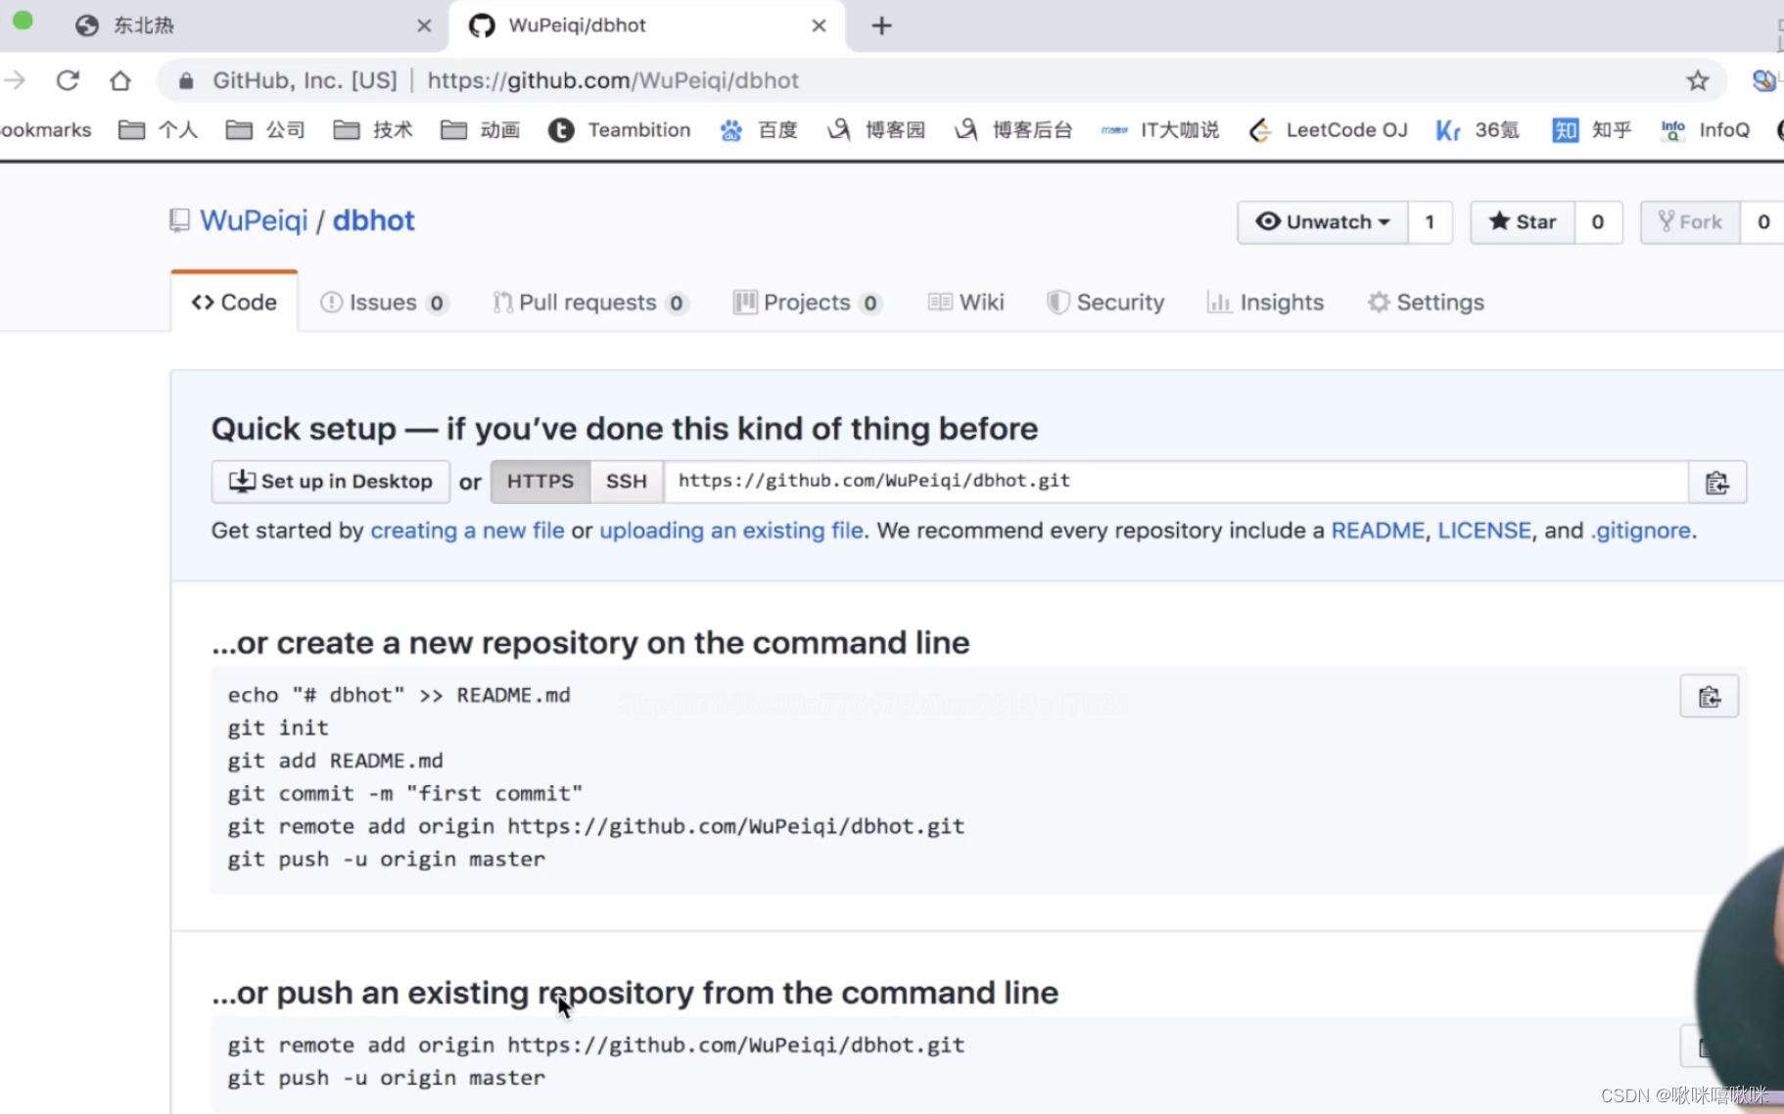Go to the browser home page icon
Image resolution: width=1784 pixels, height=1114 pixels.
coord(120,80)
